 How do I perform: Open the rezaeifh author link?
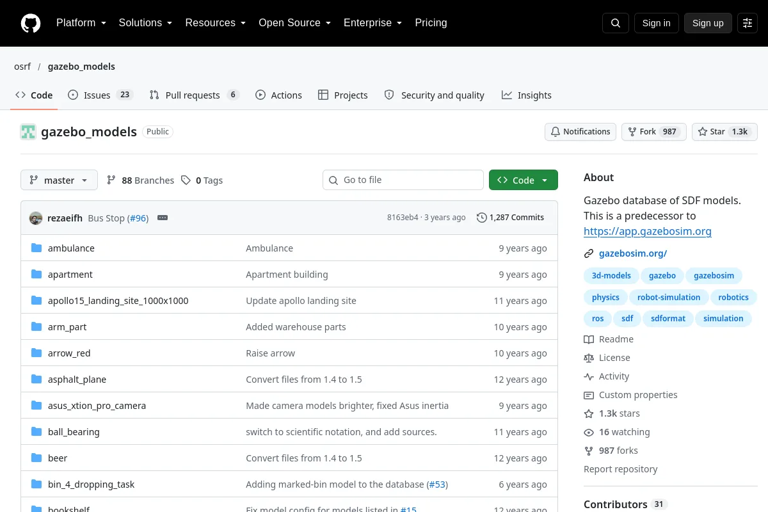65,218
